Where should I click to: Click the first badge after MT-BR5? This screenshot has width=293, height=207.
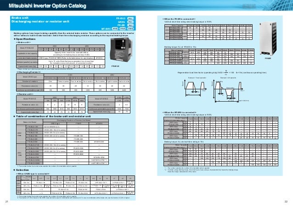click(115, 29)
